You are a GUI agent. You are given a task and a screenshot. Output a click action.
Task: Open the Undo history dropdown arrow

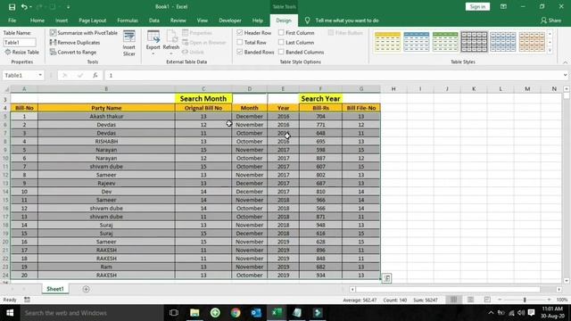pyautogui.click(x=30, y=6)
